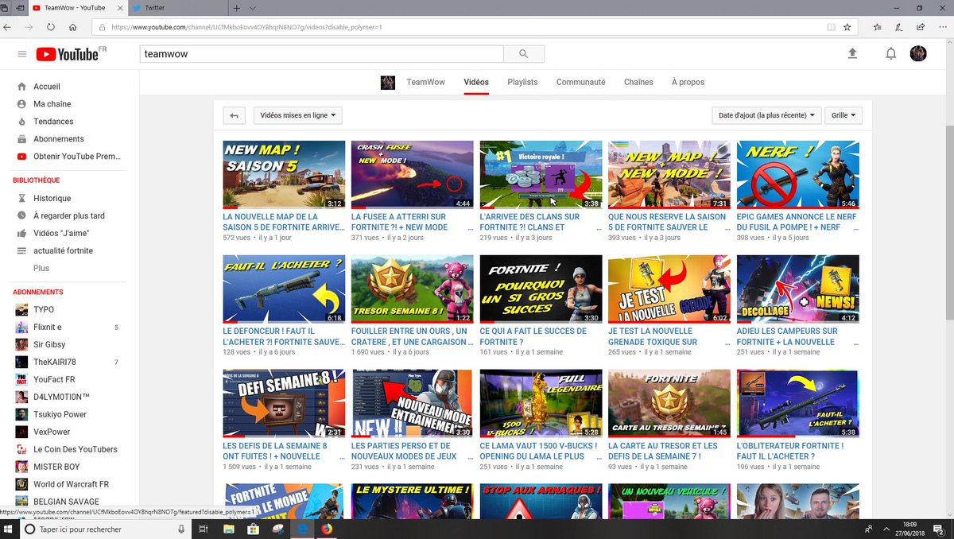Open the À propos channel tab

tap(688, 82)
